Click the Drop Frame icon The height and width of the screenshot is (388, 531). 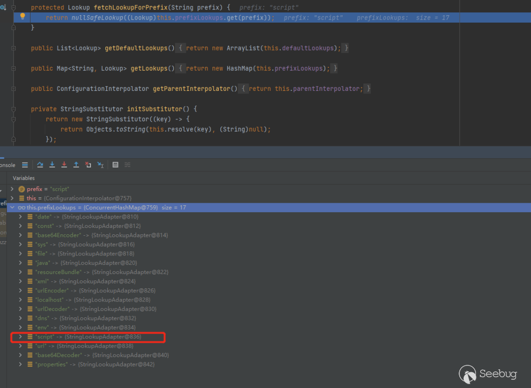(x=88, y=165)
